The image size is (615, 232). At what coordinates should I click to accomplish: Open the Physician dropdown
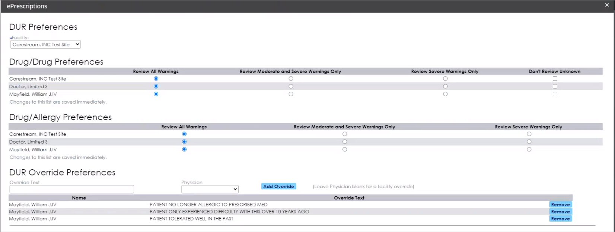coord(210,189)
